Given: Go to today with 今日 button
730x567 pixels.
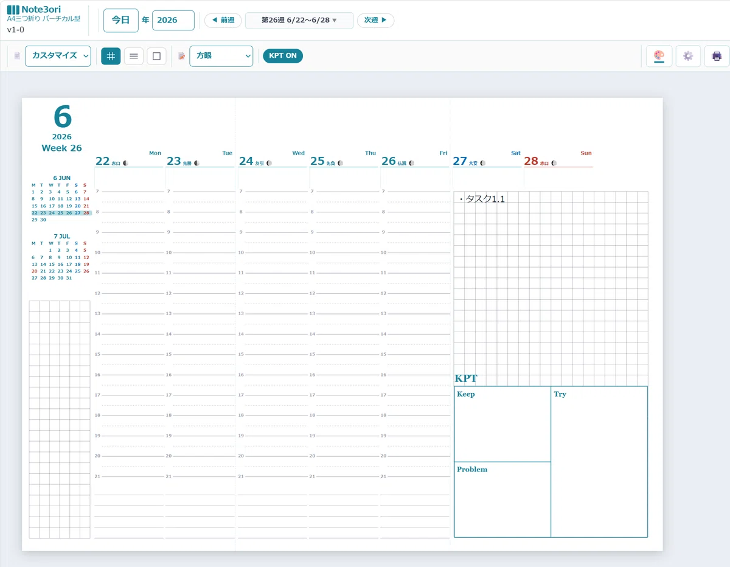Looking at the screenshot, I should point(121,20).
